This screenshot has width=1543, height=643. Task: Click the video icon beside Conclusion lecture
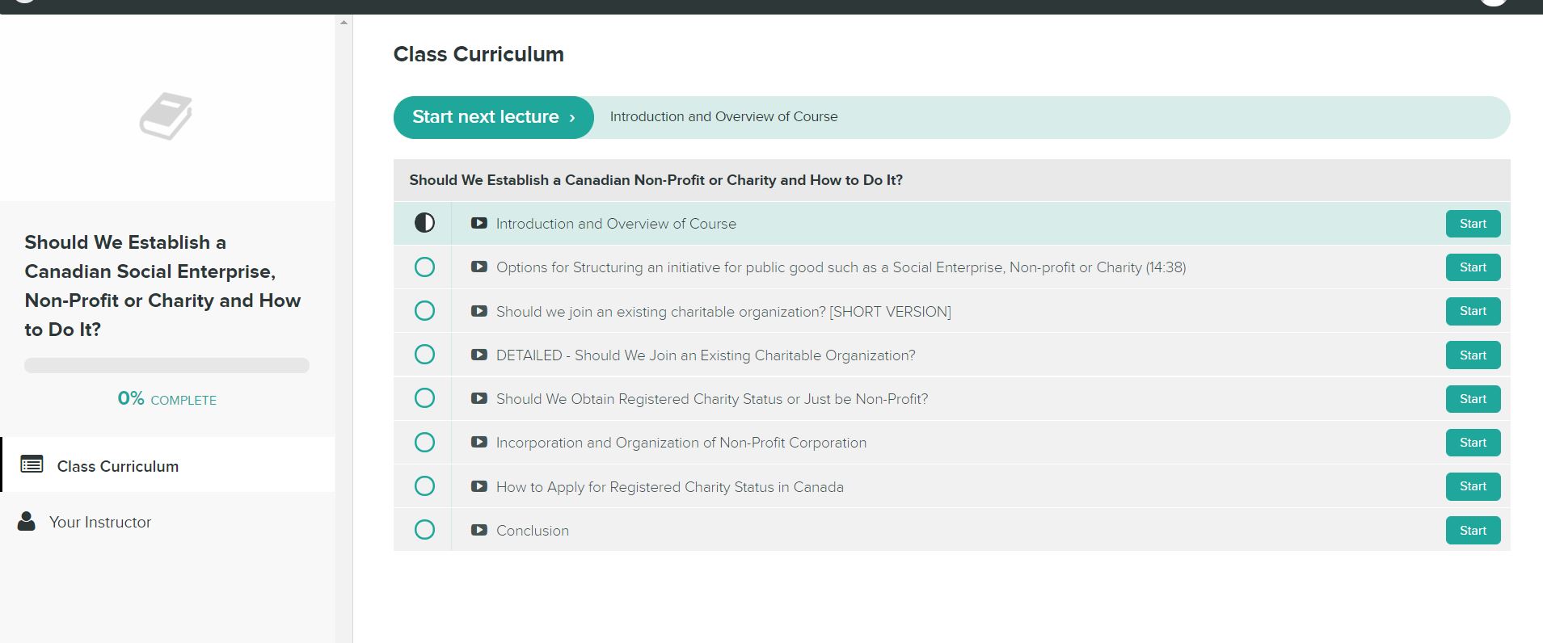coord(479,530)
